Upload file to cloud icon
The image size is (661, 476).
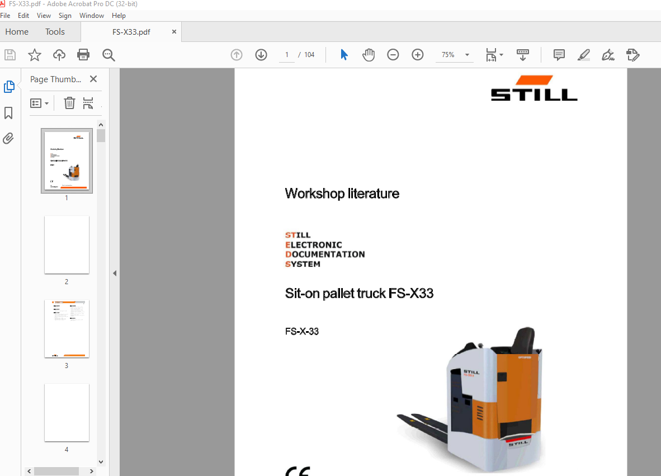[59, 55]
